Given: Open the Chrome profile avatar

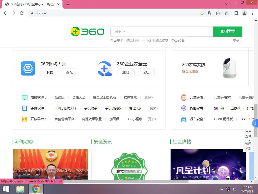Looking at the screenshot, I should [244, 13].
